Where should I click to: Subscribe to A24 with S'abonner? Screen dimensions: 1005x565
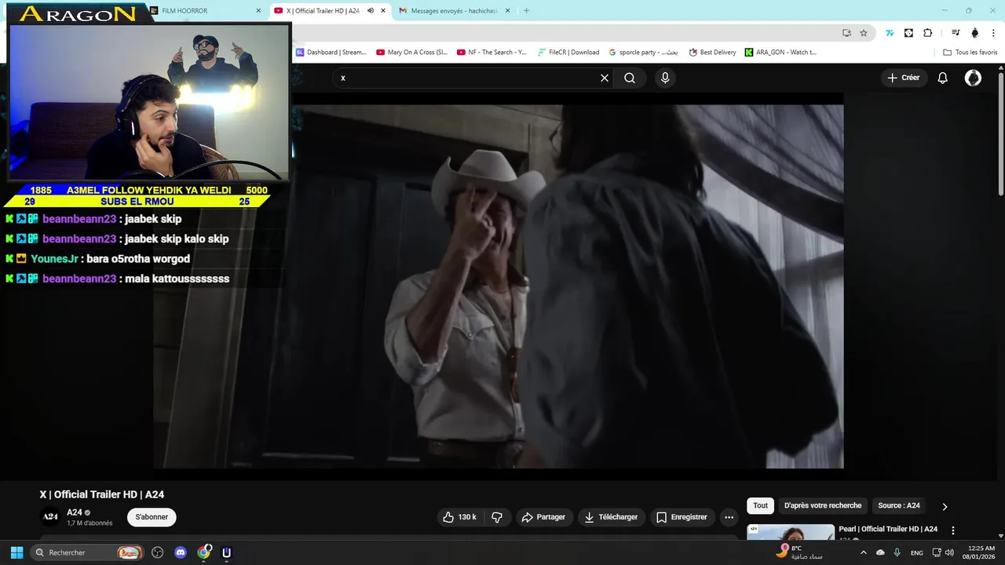(152, 517)
